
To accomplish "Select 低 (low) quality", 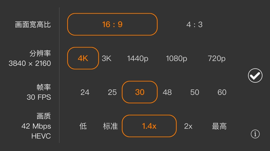I will pos(83,126).
